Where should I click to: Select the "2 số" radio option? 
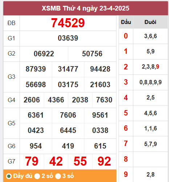tap(37, 176)
